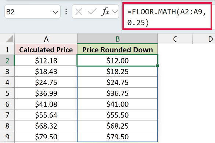Select row 6 header

pos(7,104)
